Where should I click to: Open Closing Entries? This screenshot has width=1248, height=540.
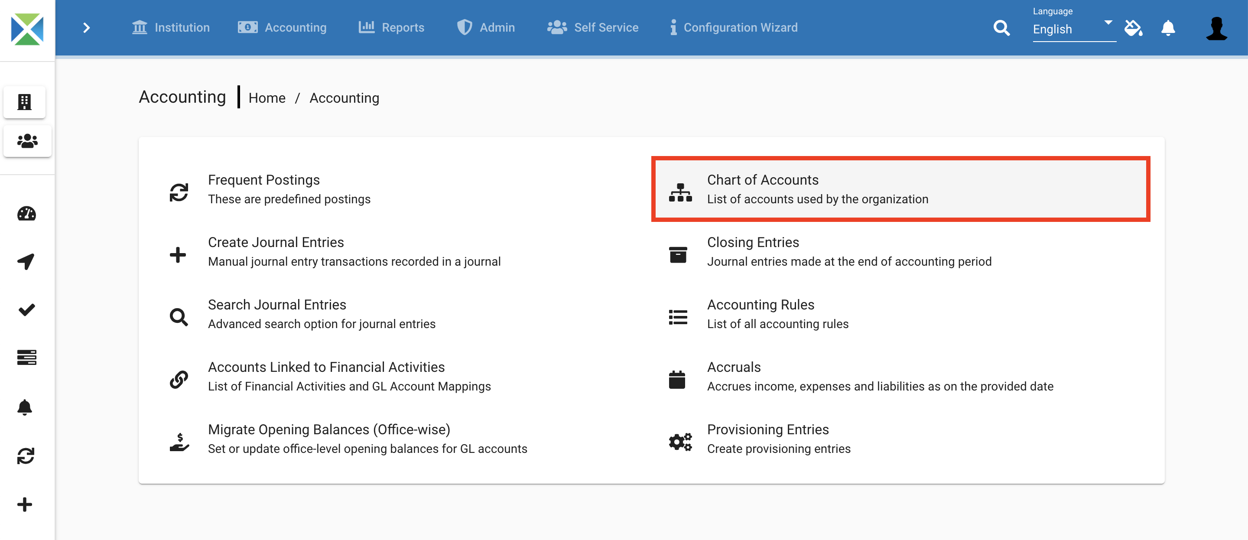click(x=901, y=252)
